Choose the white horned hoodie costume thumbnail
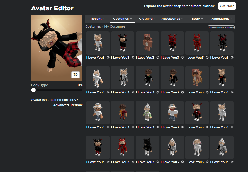This screenshot has width=248, height=172. [x=98, y=78]
